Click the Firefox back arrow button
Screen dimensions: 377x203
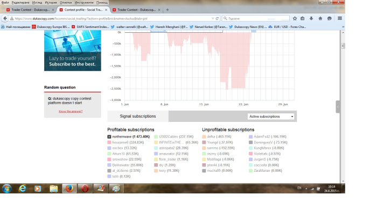coord(5,18)
